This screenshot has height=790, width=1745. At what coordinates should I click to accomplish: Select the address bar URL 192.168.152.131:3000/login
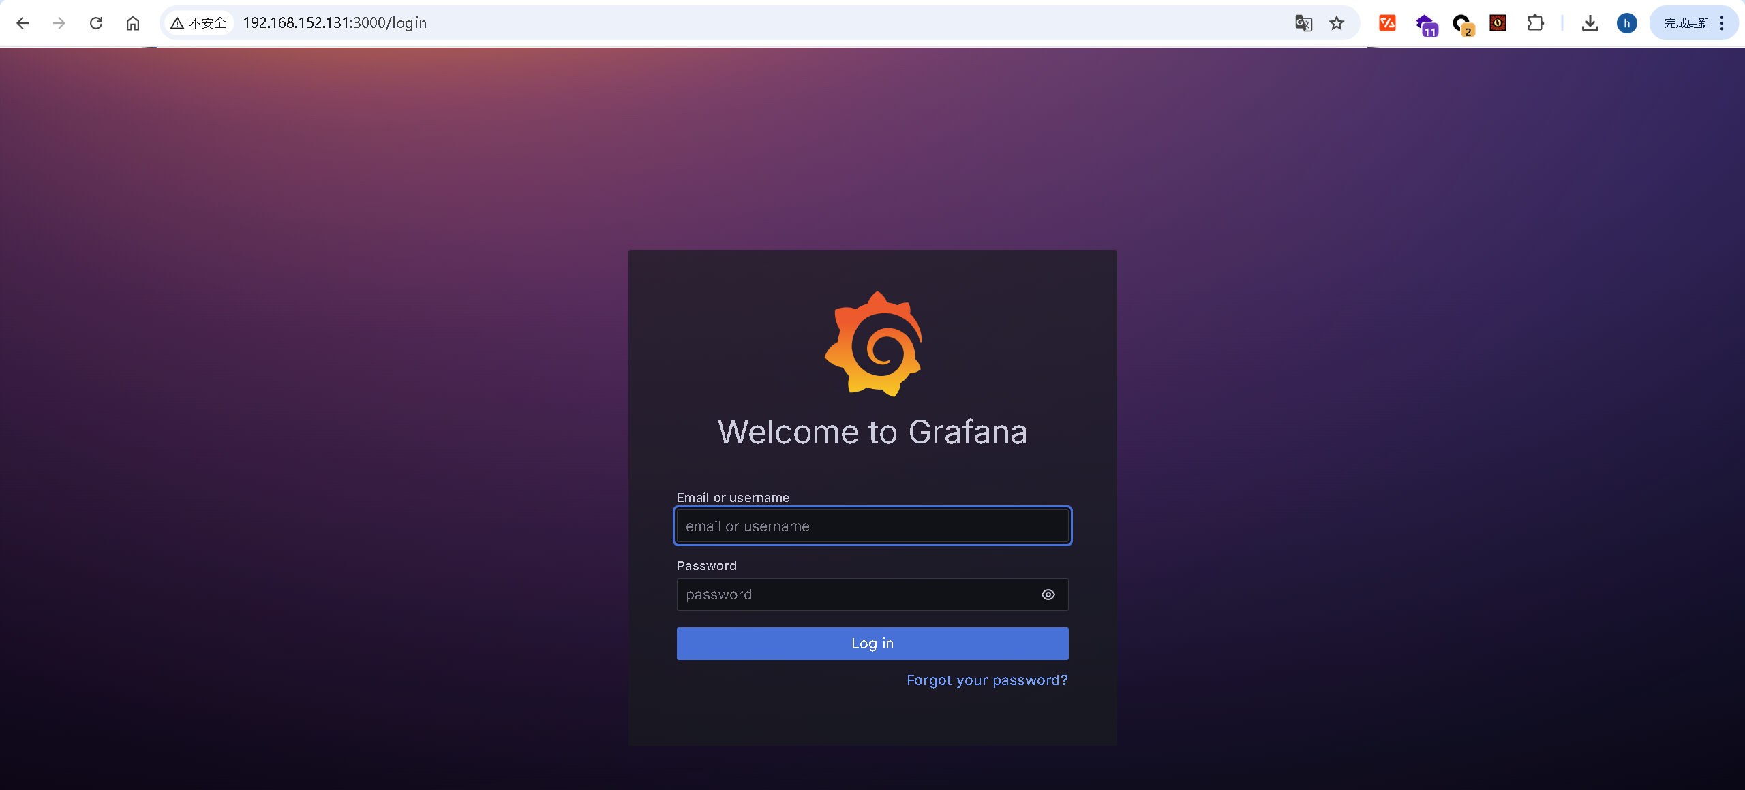335,23
